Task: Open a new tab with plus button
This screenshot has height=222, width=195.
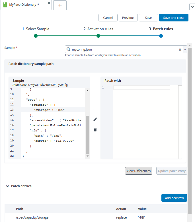Action: (60, 5)
